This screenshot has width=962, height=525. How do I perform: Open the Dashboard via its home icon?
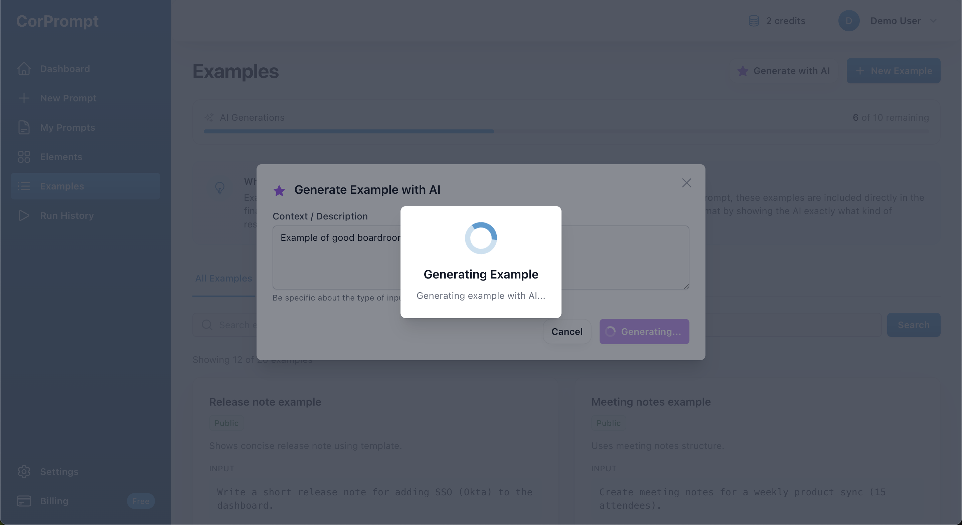24,69
